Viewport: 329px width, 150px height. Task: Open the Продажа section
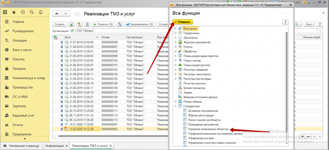tap(25, 68)
